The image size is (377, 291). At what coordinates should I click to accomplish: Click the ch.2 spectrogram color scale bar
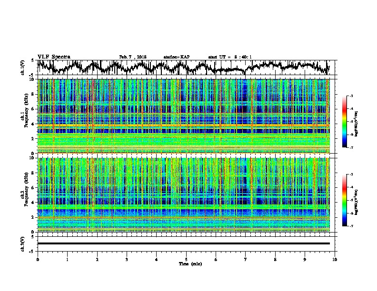pyautogui.click(x=344, y=200)
